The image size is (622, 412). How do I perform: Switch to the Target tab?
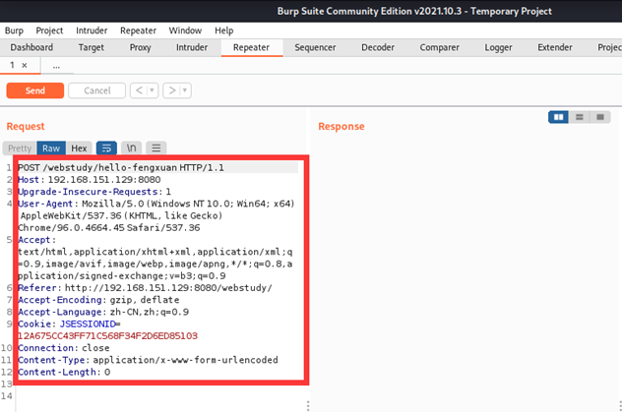pyautogui.click(x=91, y=47)
